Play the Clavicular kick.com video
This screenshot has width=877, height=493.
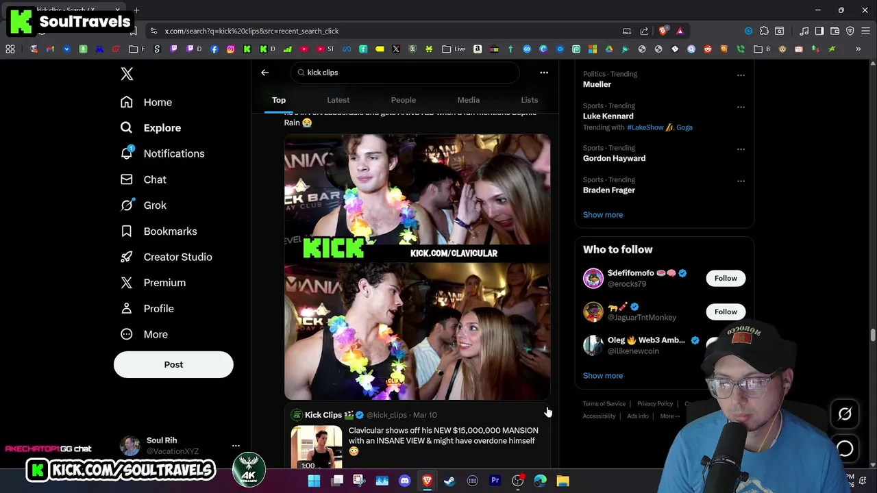417,267
